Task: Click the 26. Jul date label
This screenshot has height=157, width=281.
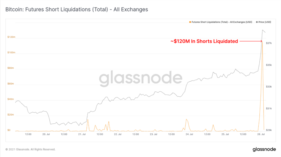Action: (x=261, y=134)
